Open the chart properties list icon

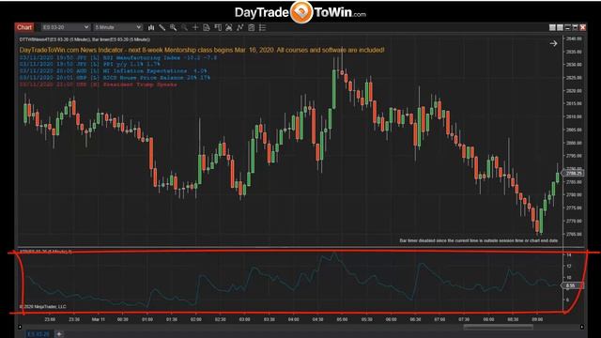pyautogui.click(x=263, y=27)
